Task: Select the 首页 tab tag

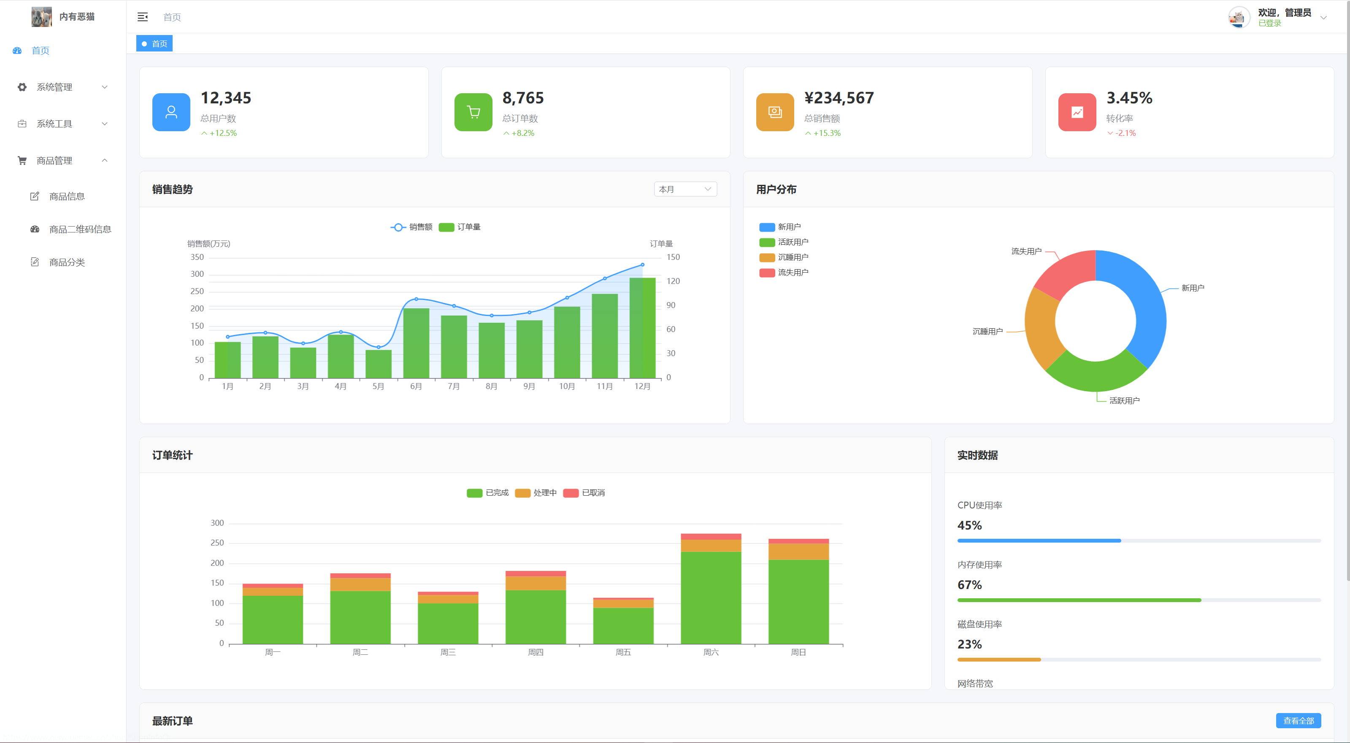Action: click(154, 43)
